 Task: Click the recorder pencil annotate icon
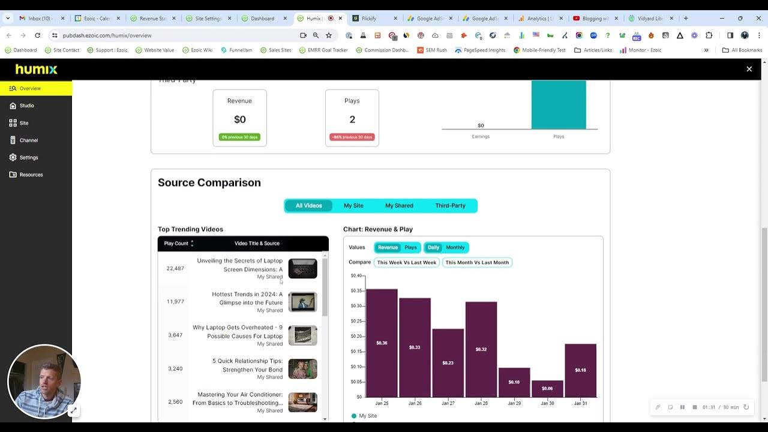(658, 407)
